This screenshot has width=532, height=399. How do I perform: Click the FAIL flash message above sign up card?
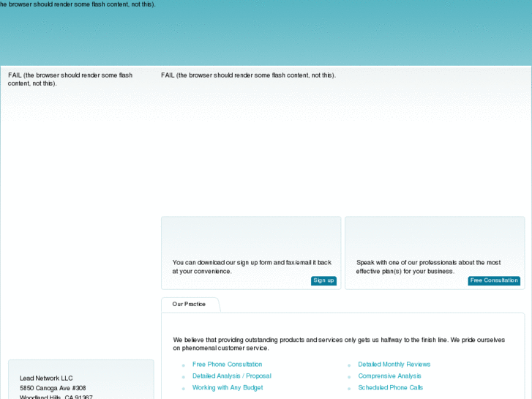pyautogui.click(x=248, y=75)
